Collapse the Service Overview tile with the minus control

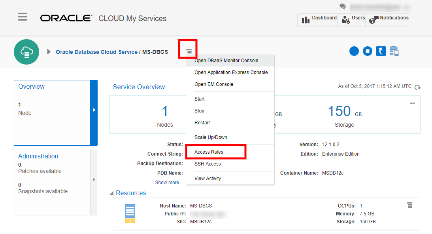tap(412, 103)
